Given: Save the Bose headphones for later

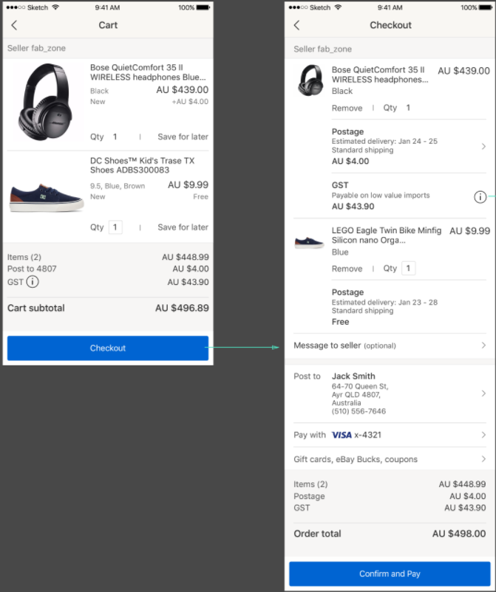Looking at the screenshot, I should click(x=183, y=137).
